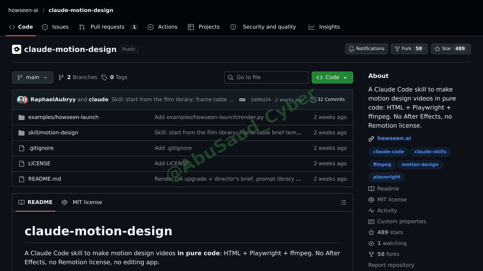Click the repository avatar icon beside the title
The width and height of the screenshot is (483, 271).
tap(17, 49)
